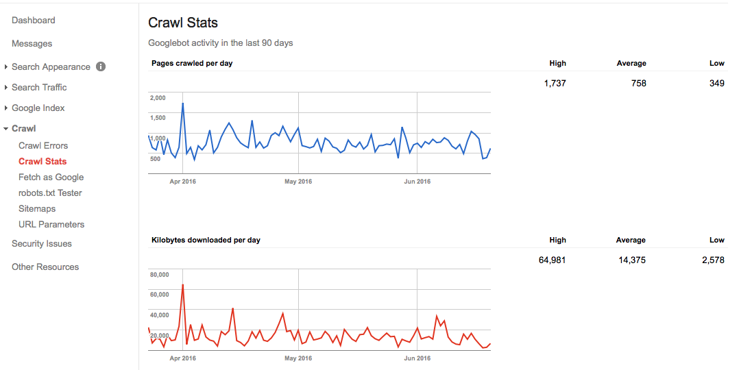Click Kilobytes downloaded per day heading
Screen dimensions: 739x370
pyautogui.click(x=206, y=240)
